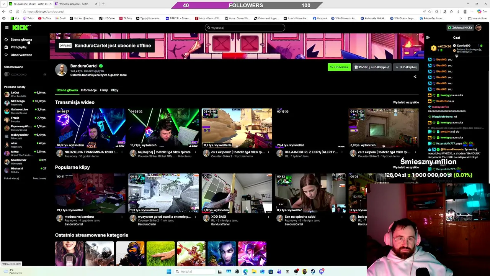This screenshot has height=276, width=490.
Task: Open the tab search chevron in browser
Action: [3, 4]
